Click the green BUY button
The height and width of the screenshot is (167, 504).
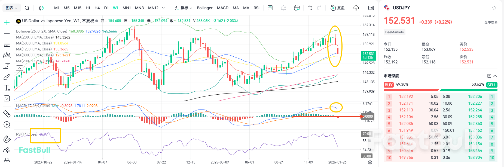(x=389, y=85)
